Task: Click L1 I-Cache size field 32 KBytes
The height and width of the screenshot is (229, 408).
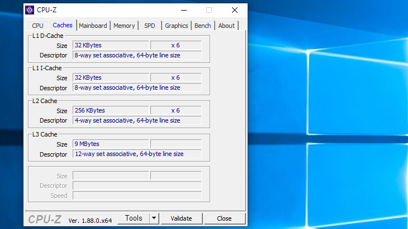Action: pyautogui.click(x=111, y=77)
